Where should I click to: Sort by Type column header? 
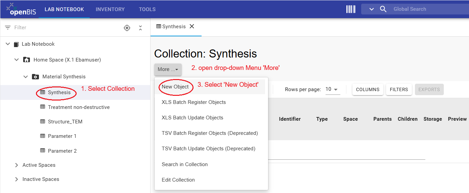tap(322, 119)
